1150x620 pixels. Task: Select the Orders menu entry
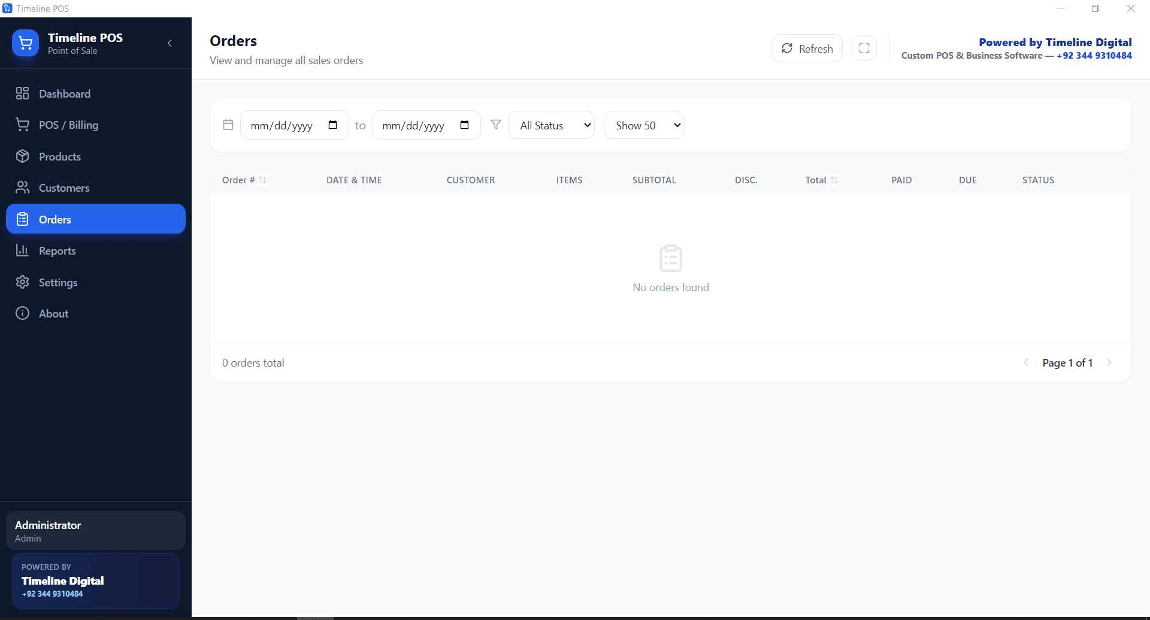click(x=56, y=219)
